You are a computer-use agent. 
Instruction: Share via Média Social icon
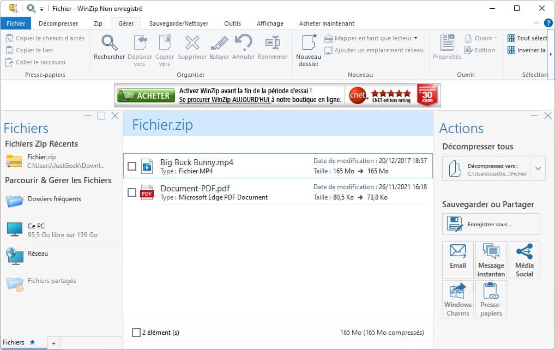click(524, 260)
